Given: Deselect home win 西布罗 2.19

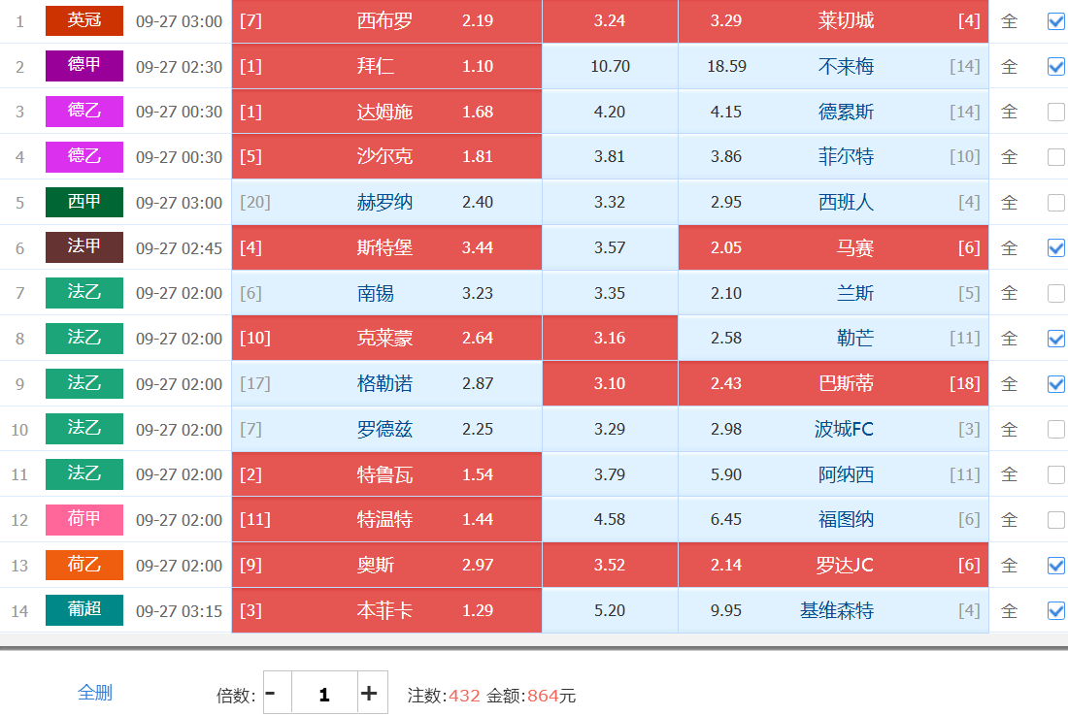Looking at the screenshot, I should pyautogui.click(x=386, y=21).
